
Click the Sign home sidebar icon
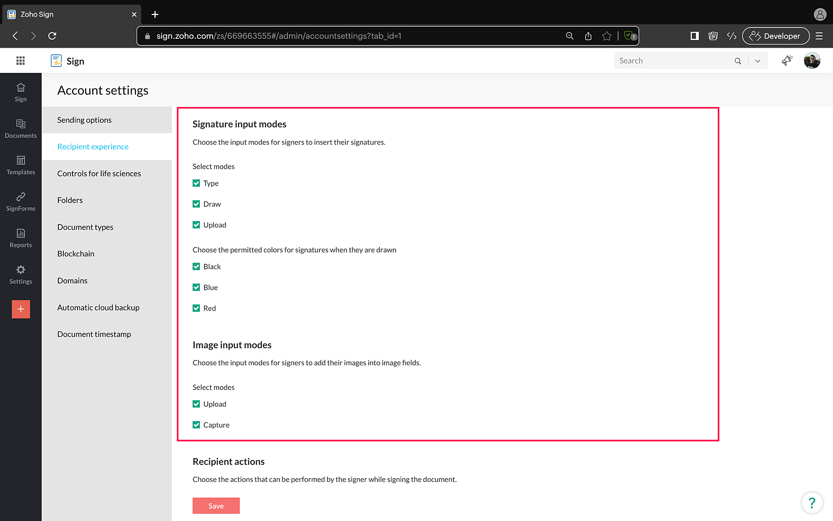[20, 92]
